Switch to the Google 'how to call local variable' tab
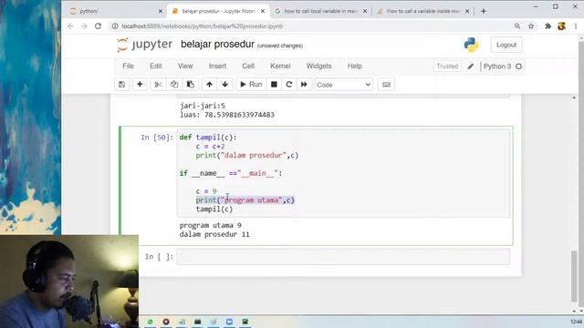 (x=320, y=11)
